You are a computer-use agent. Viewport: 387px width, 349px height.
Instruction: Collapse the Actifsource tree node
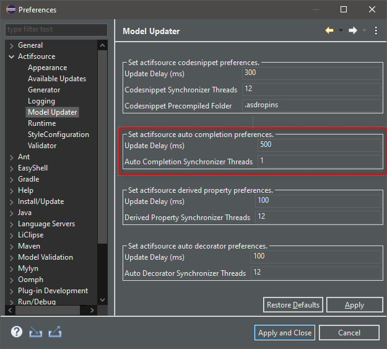pos(11,56)
